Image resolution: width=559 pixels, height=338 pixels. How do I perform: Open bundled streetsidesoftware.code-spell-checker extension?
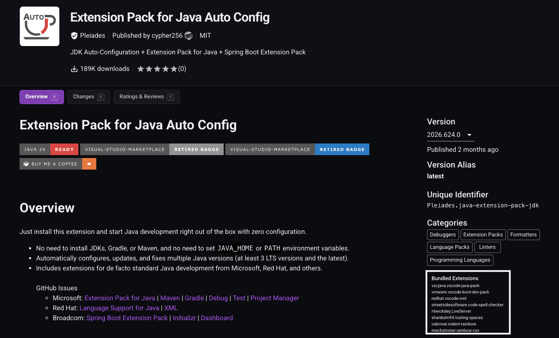468,305
